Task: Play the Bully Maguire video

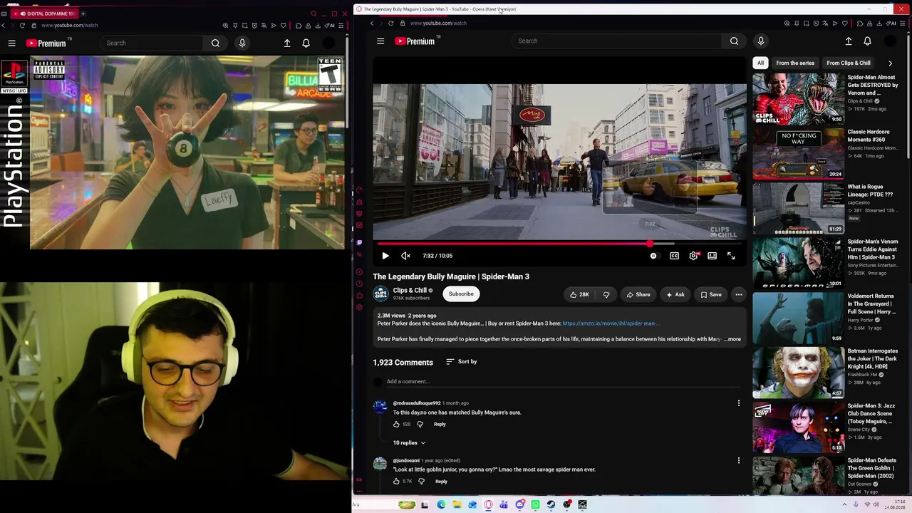Action: point(385,256)
